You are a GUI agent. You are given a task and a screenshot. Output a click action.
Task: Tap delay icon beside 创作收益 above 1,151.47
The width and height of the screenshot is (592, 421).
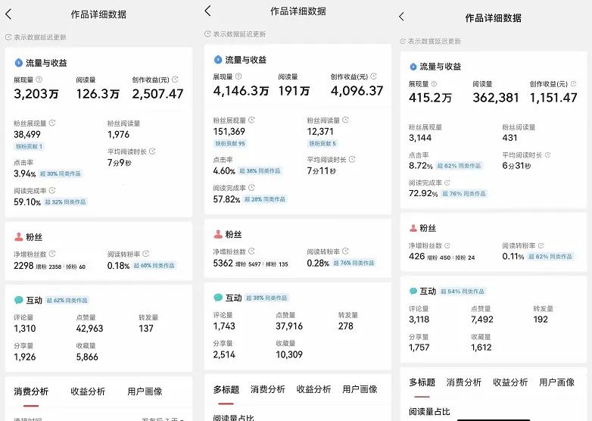[573, 84]
